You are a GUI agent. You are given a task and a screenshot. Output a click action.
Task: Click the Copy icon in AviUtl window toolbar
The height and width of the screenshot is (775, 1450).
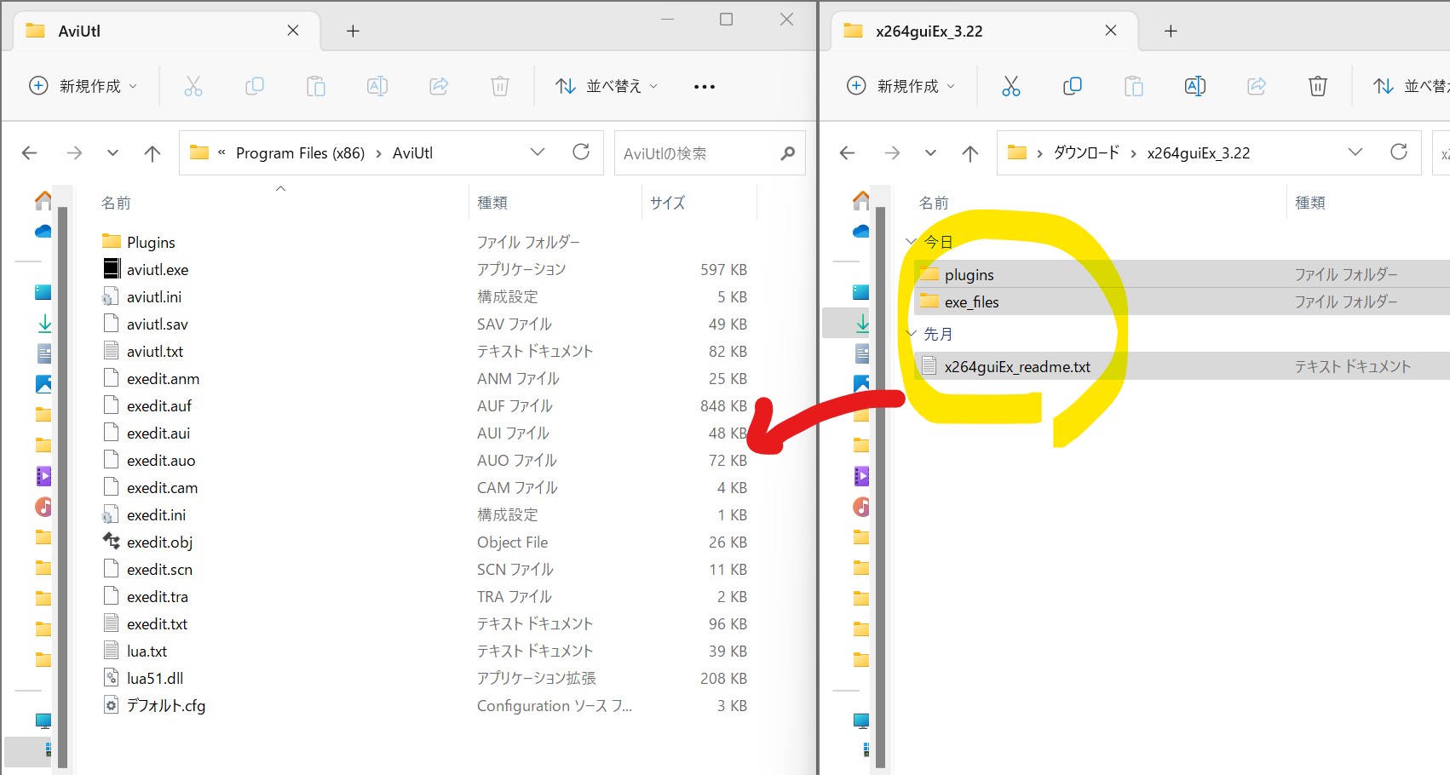coord(255,86)
